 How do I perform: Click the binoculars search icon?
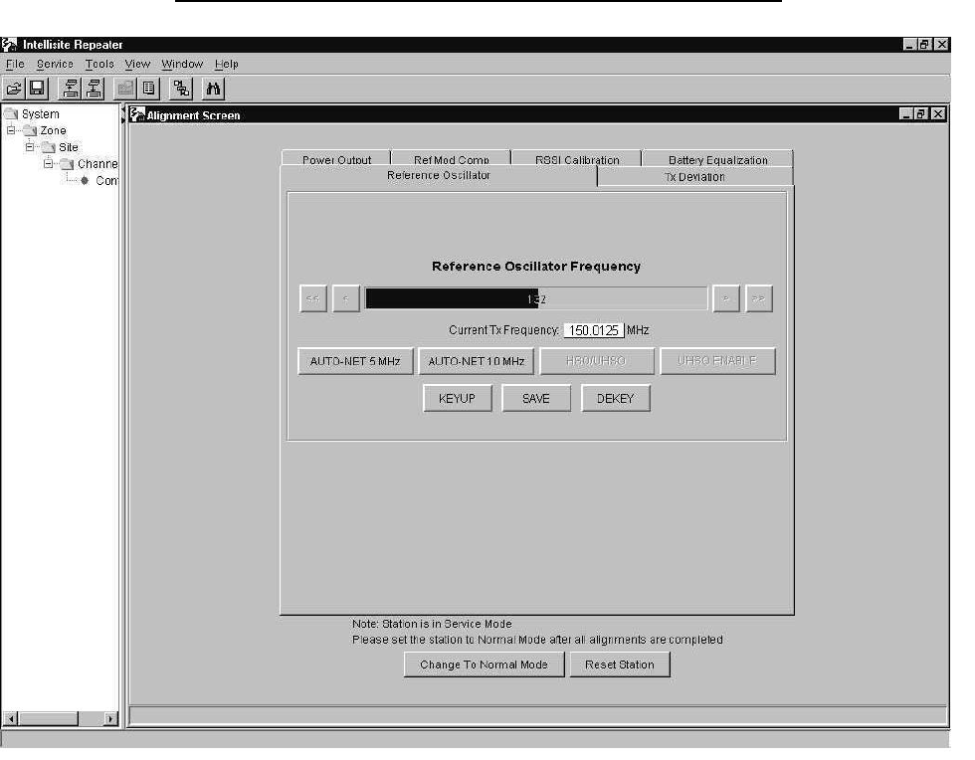click(213, 89)
